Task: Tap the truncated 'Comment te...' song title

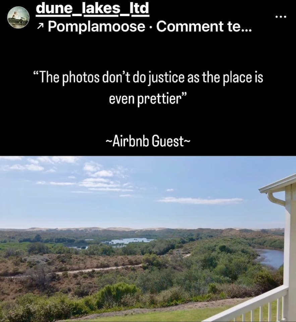Action: (204, 26)
